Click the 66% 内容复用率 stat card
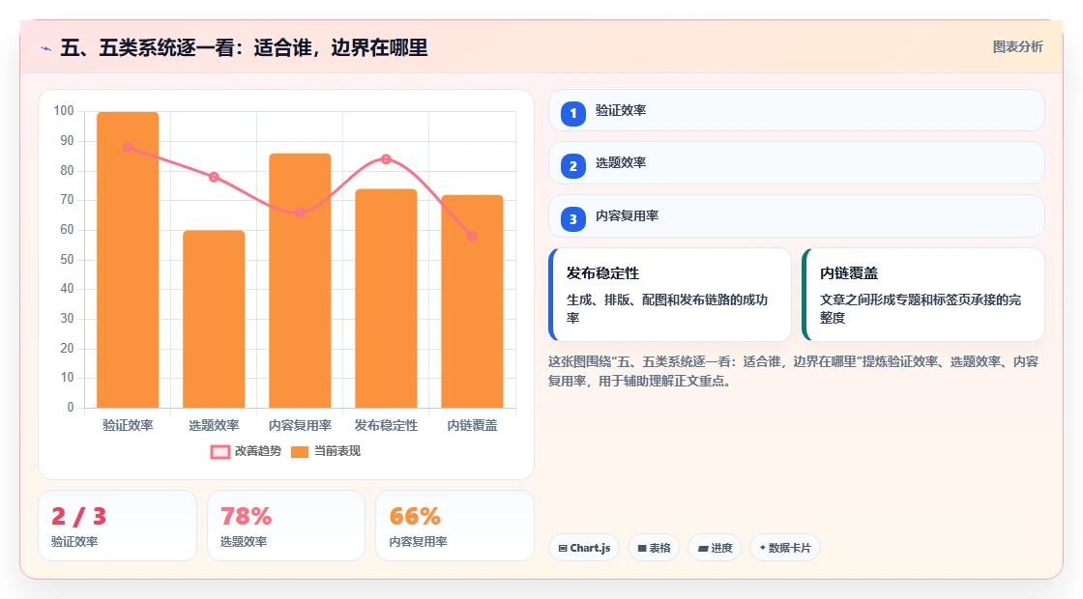Screen dimensions: 1083x599 455,526
